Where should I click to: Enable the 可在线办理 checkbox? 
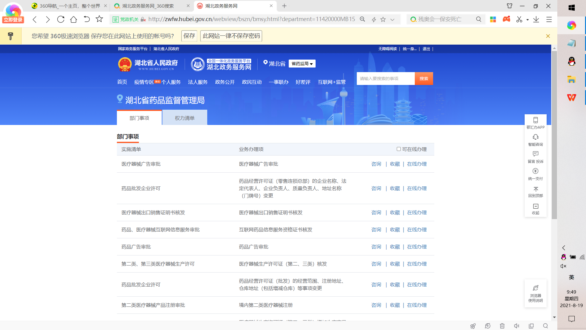click(x=399, y=149)
